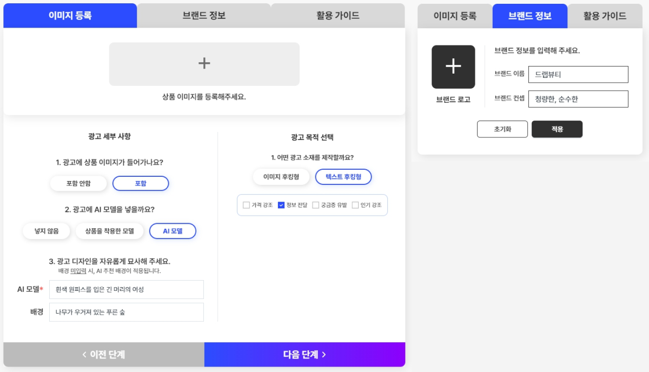Click the 다음 단계 next step button

[x=304, y=354]
